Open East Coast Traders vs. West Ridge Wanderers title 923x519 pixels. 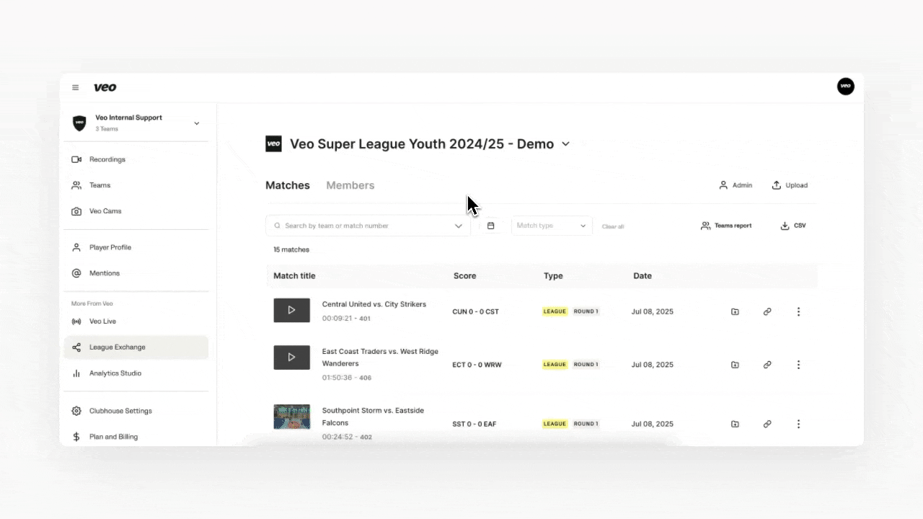tap(380, 358)
